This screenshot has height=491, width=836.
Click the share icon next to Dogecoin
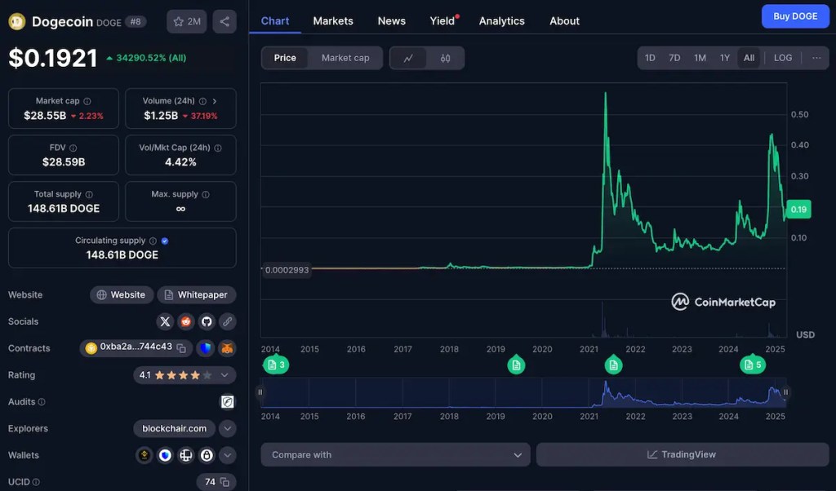(x=225, y=21)
